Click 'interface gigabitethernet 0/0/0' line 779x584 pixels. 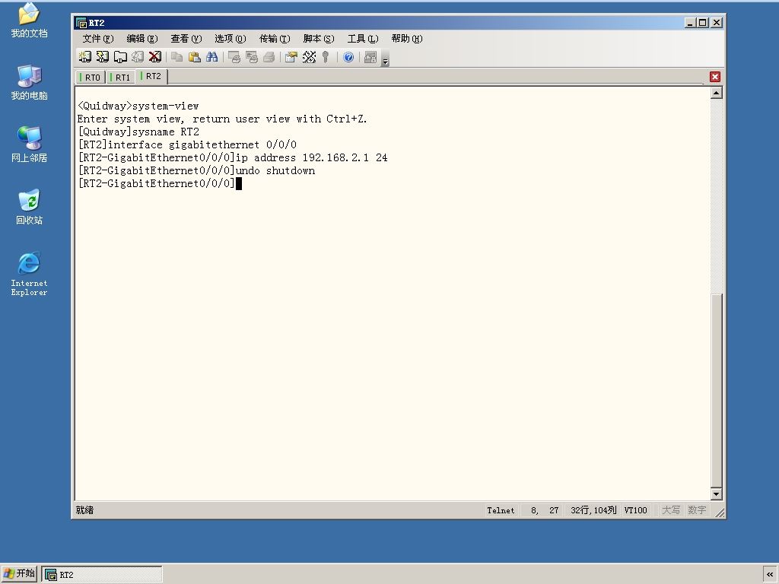click(x=187, y=145)
